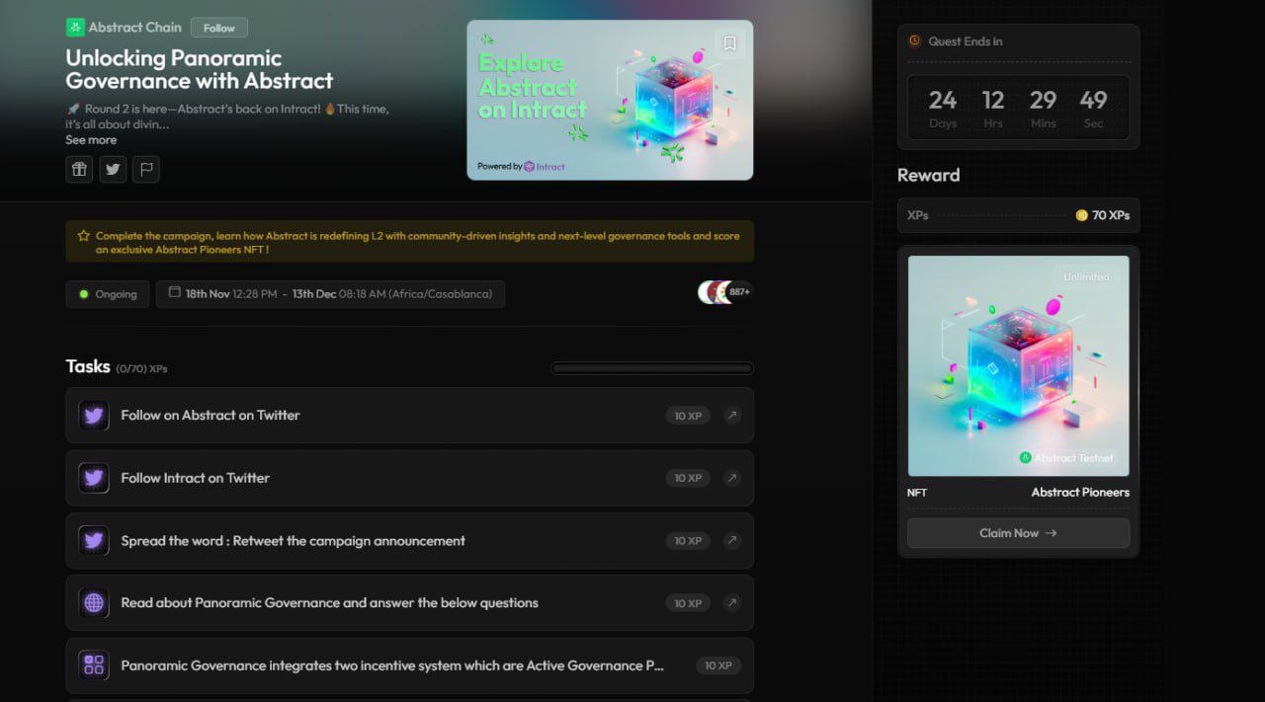Open Read about Panoramic Governance task
This screenshot has height=702, width=1265.
(x=409, y=603)
